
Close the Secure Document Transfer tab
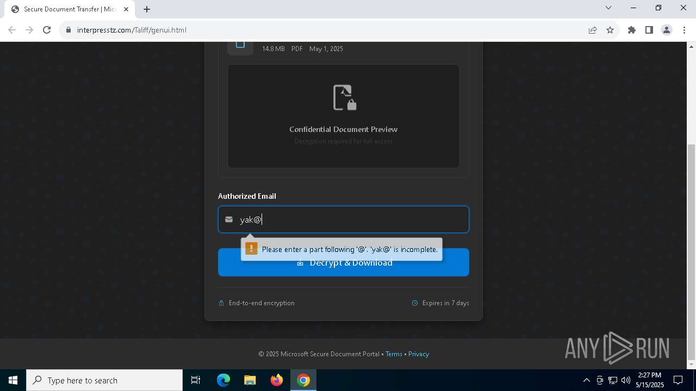[x=126, y=9]
